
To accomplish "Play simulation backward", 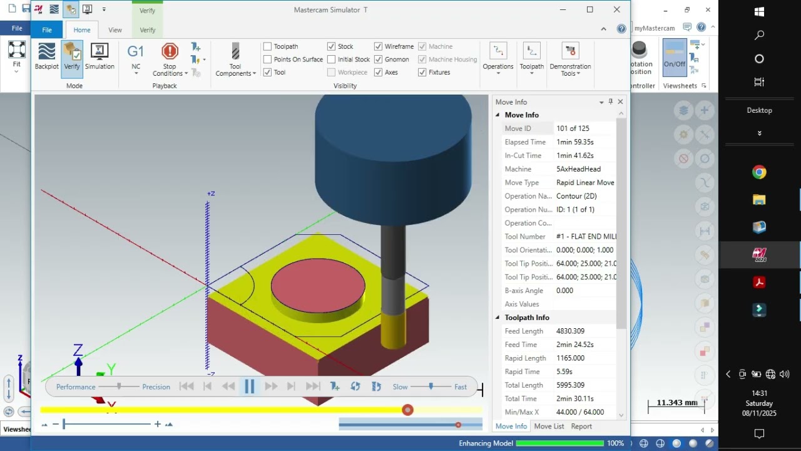I will [x=228, y=386].
